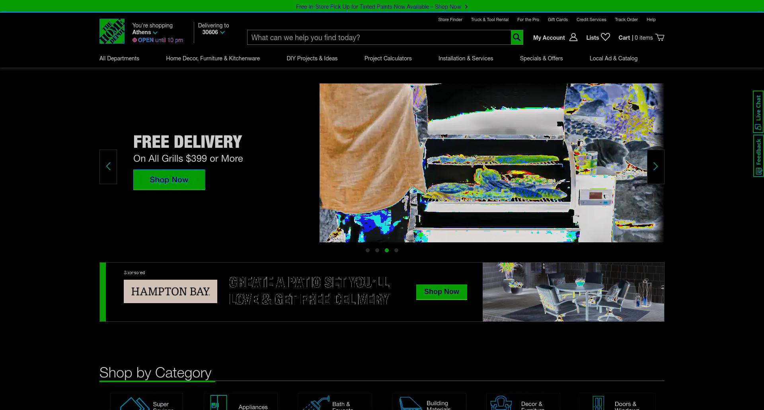Open Installation & Services menu
The height and width of the screenshot is (410, 764).
coord(466,58)
